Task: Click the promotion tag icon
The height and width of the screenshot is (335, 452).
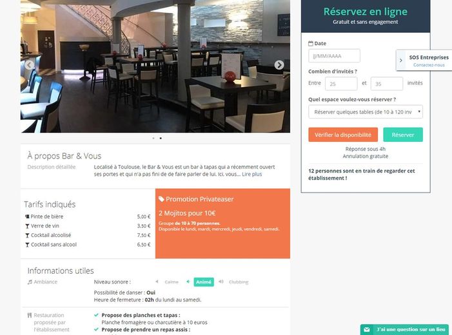Action: click(x=161, y=199)
